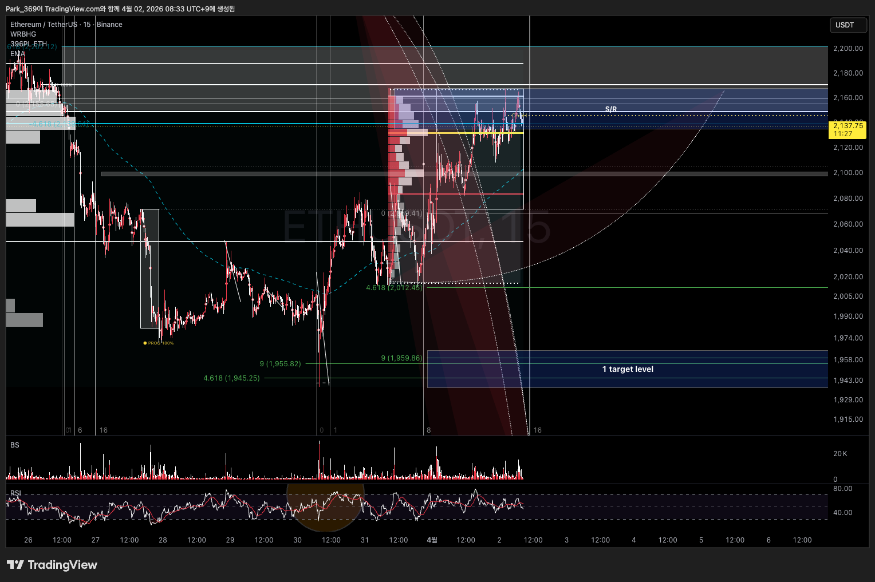The height and width of the screenshot is (582, 875).
Task: Click the 1,974.00 price axis label
Action: [x=848, y=338]
